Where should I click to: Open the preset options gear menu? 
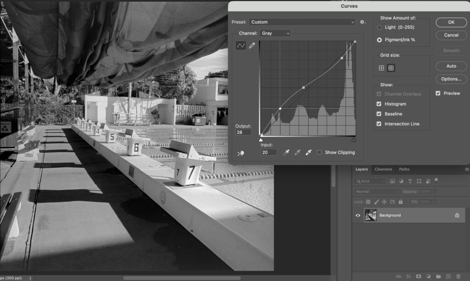coord(363,22)
